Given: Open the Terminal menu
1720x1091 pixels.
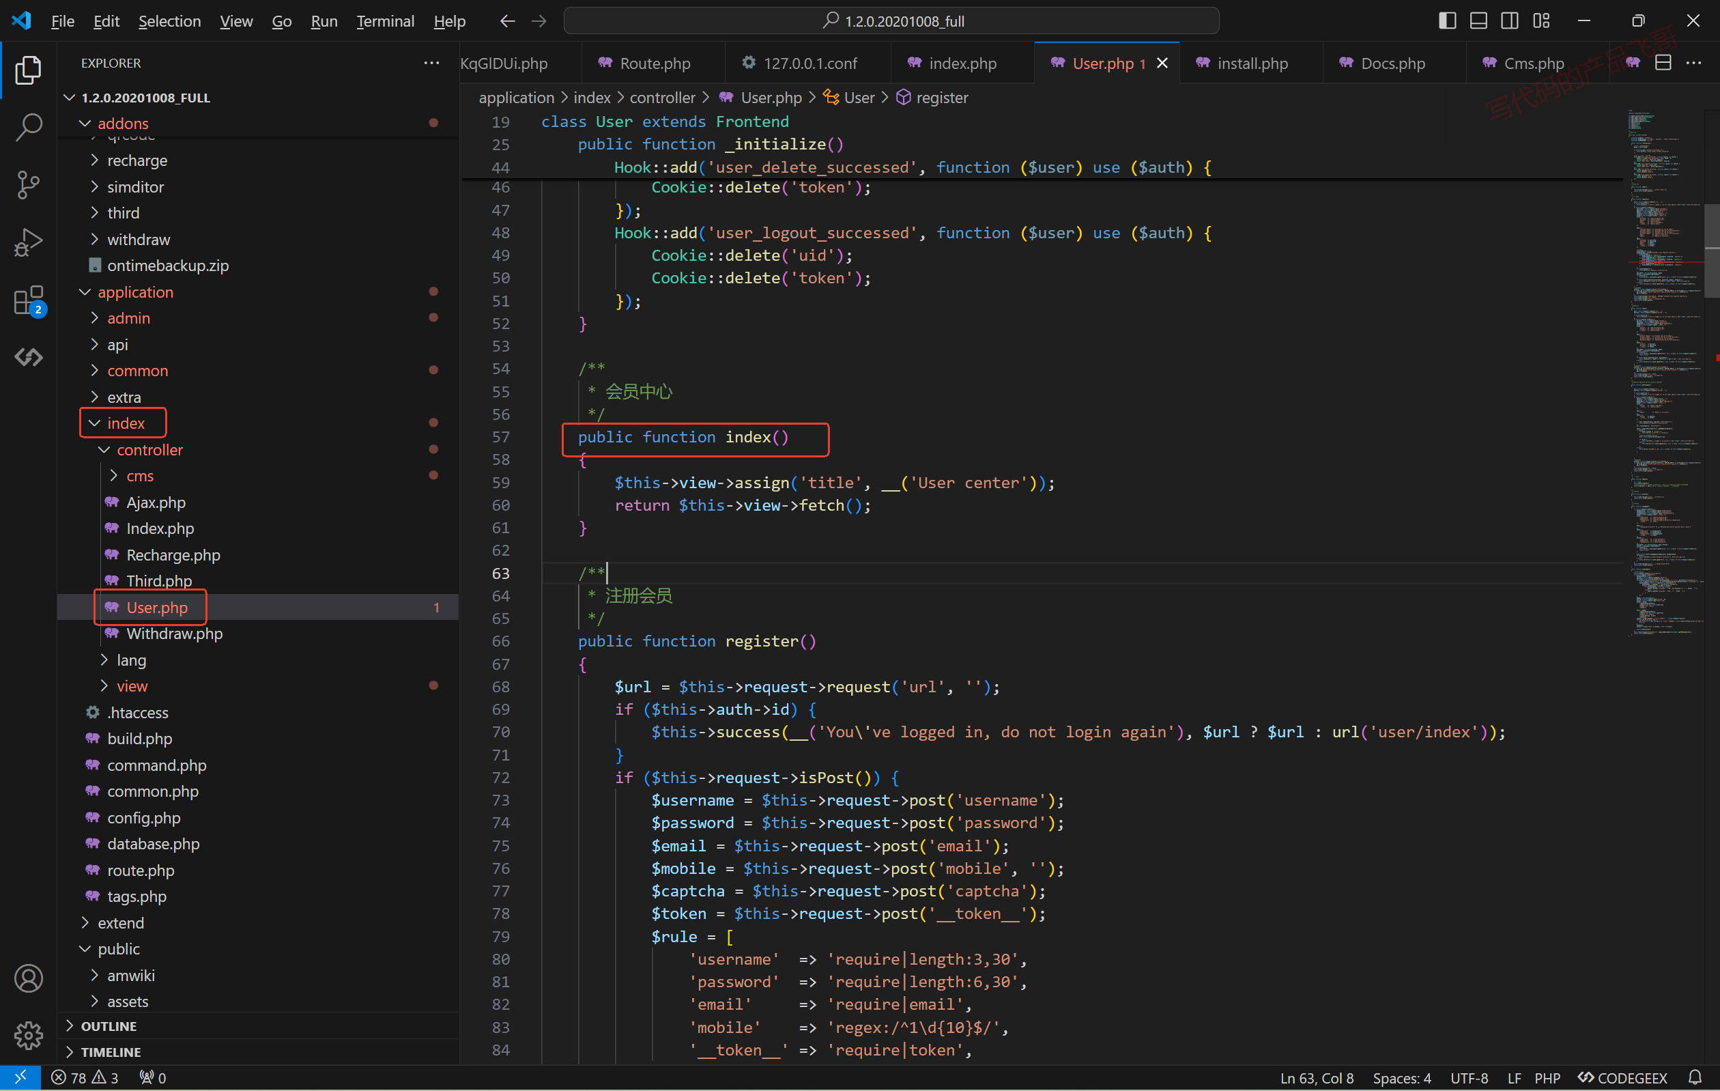Looking at the screenshot, I should (x=385, y=21).
